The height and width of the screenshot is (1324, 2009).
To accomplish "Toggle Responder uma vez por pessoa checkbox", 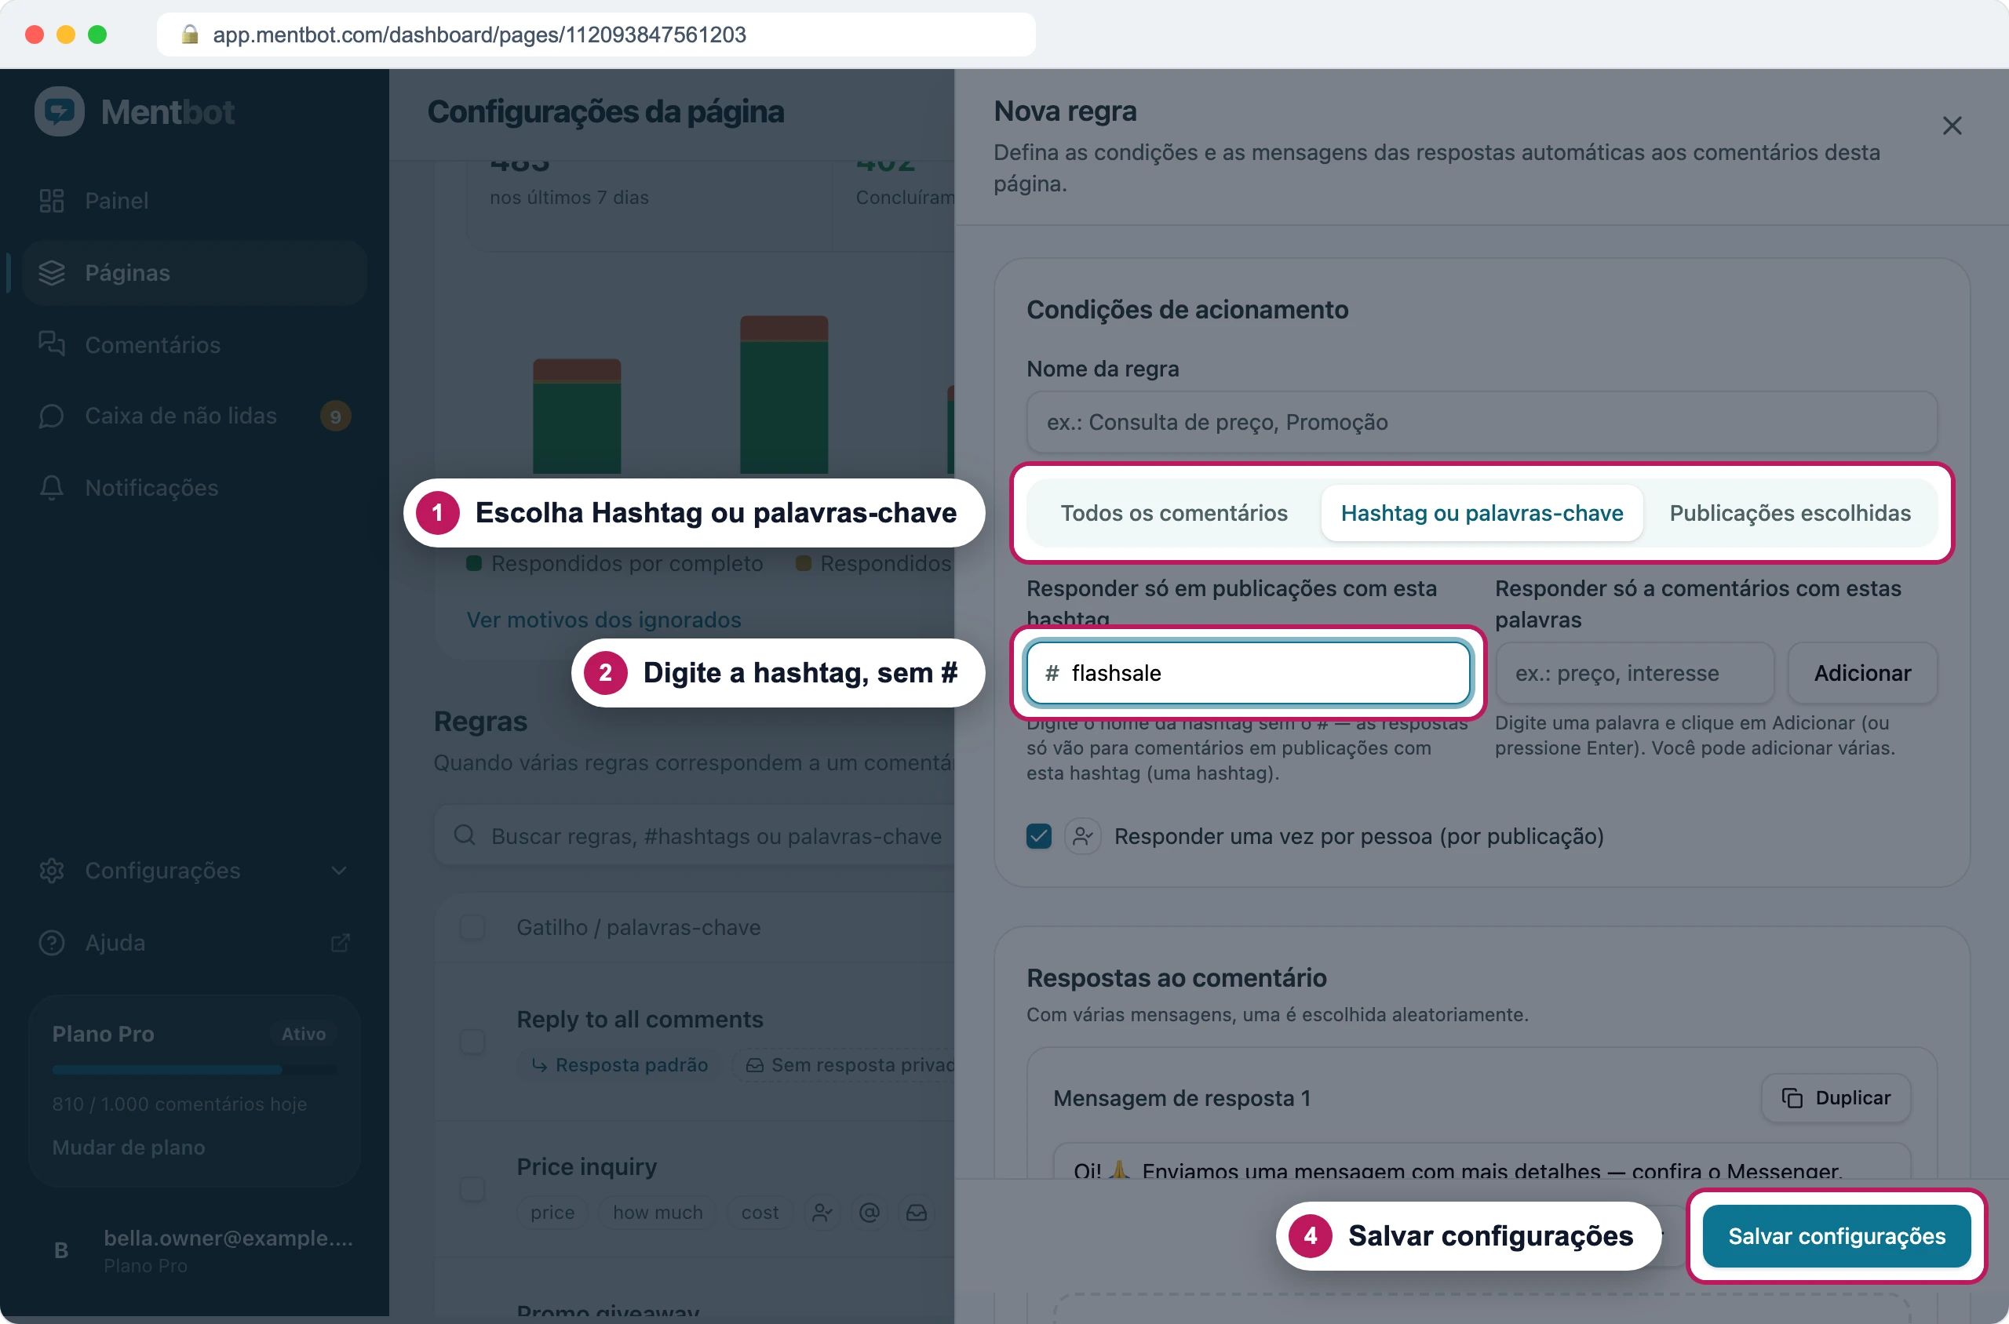I will 1038,836.
